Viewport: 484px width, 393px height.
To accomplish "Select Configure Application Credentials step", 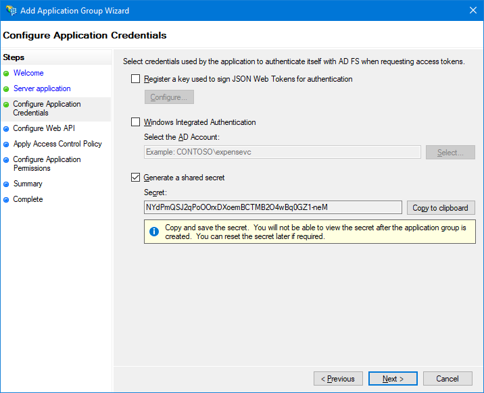I will click(47, 109).
